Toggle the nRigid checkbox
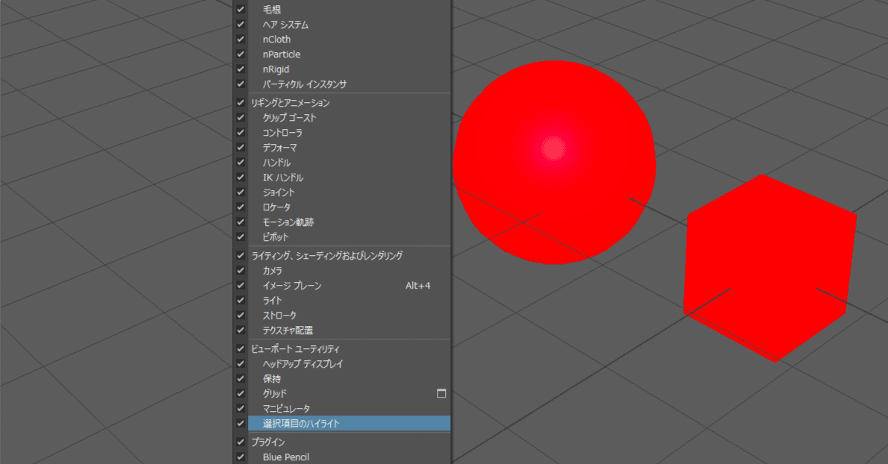The width and height of the screenshot is (888, 464). (240, 69)
